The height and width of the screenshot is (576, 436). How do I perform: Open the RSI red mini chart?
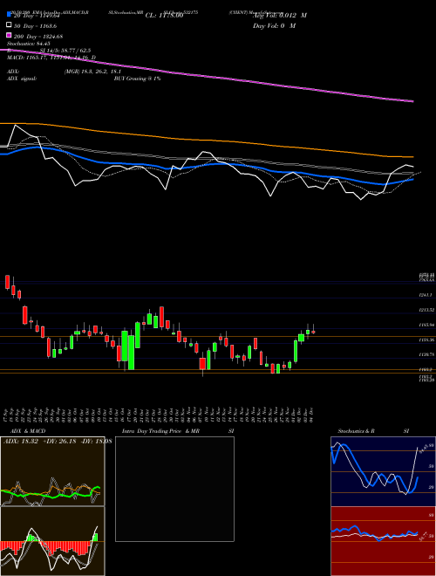pyautogui.click(x=383, y=541)
